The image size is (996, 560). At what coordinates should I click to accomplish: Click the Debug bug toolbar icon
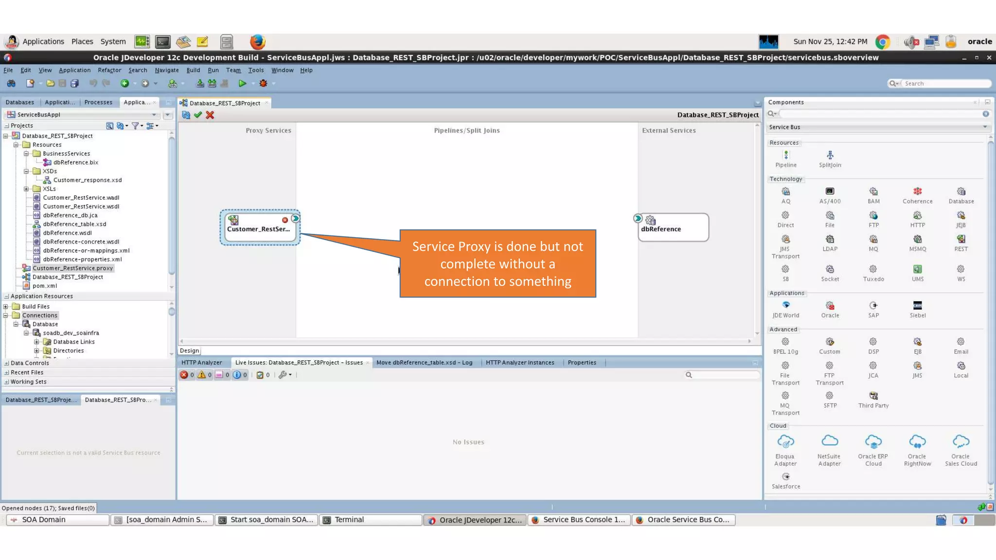tap(263, 84)
